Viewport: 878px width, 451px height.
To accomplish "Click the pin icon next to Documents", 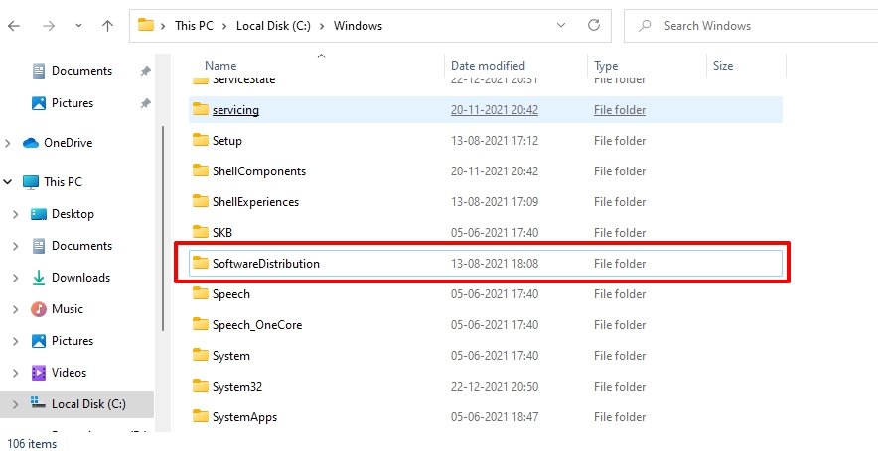I will [x=145, y=71].
